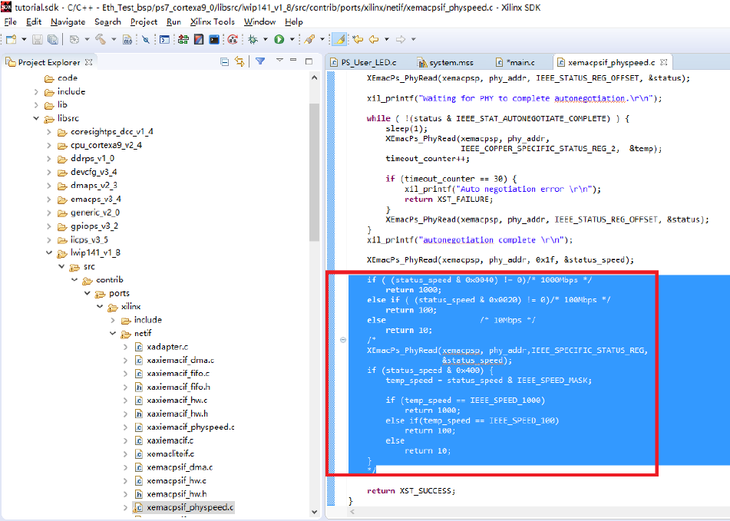The width and height of the screenshot is (730, 521).
Task: Click the Save All toolbar icon
Action: coord(52,39)
